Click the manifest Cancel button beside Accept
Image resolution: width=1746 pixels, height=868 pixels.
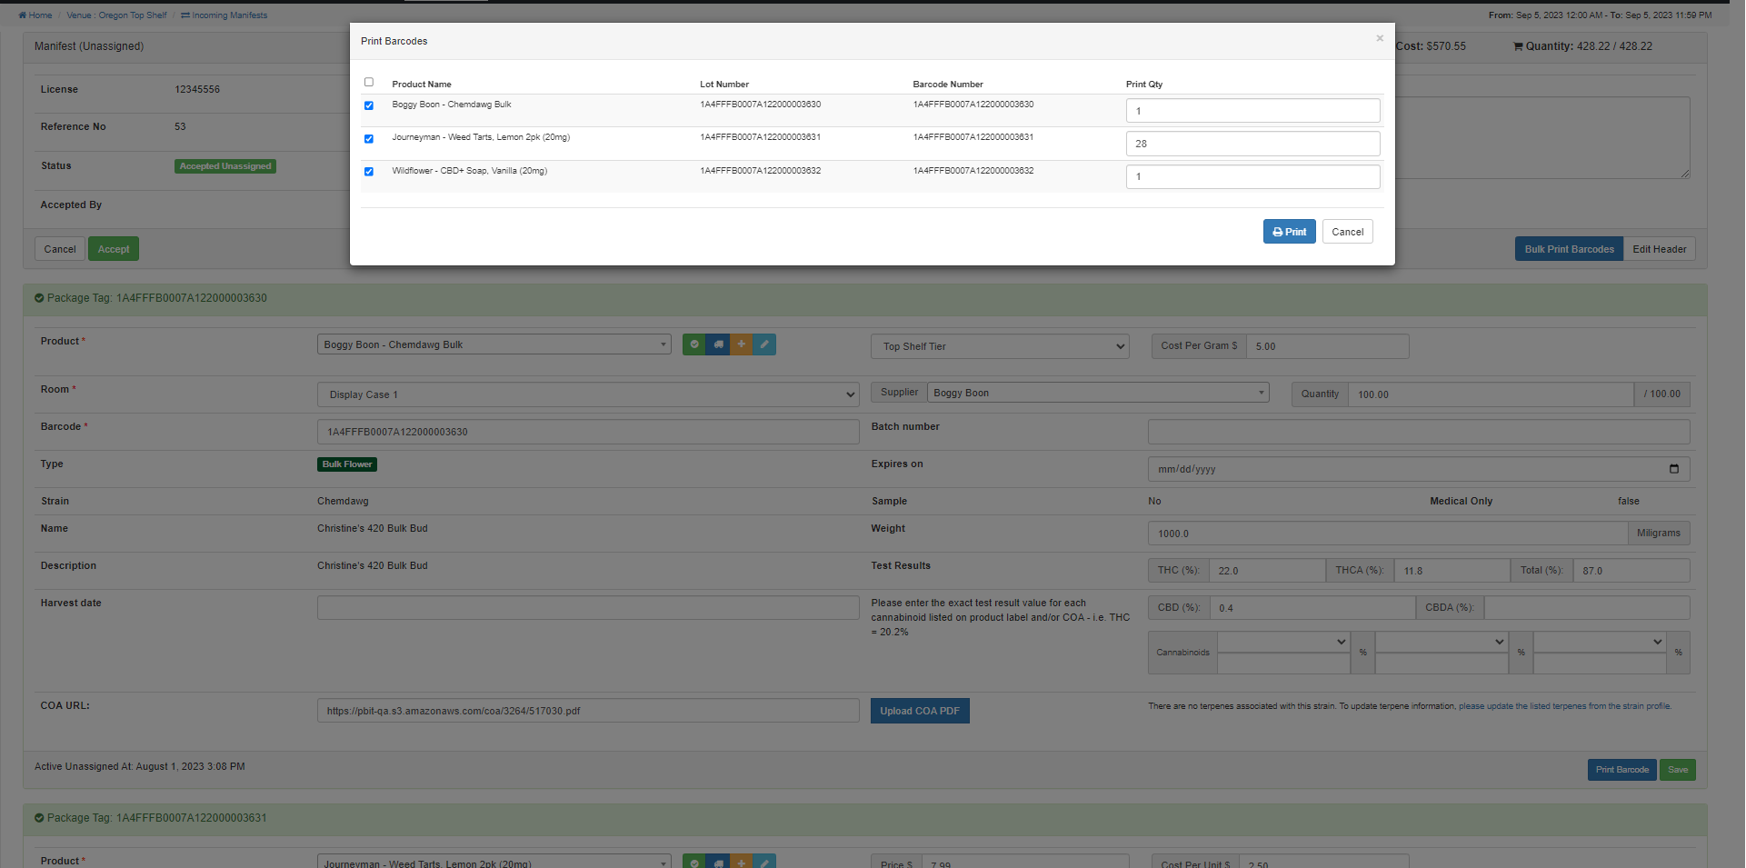click(x=60, y=249)
